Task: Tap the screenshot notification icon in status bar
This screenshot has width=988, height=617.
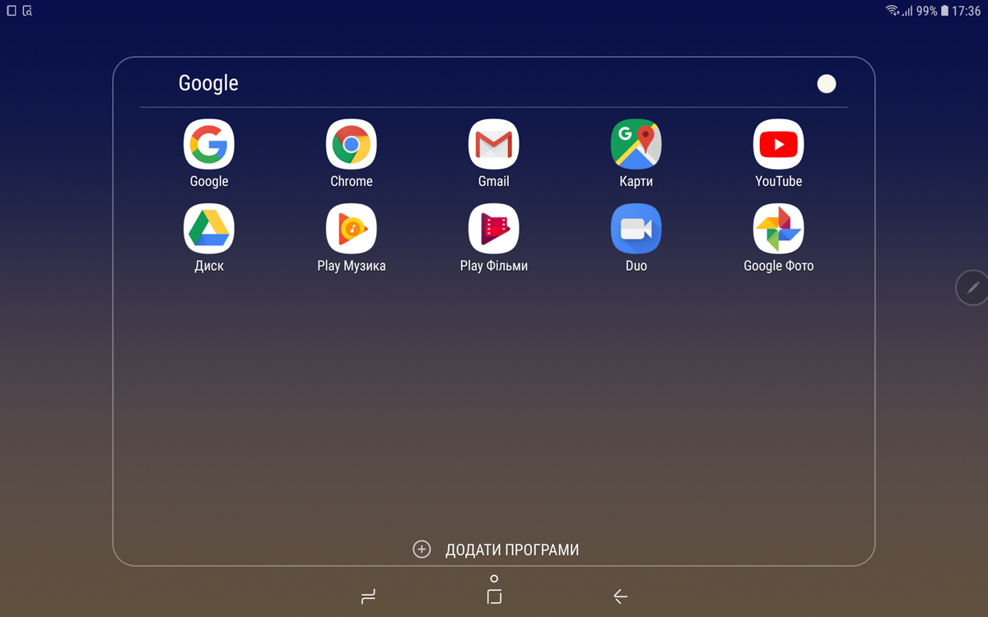Action: pos(27,11)
